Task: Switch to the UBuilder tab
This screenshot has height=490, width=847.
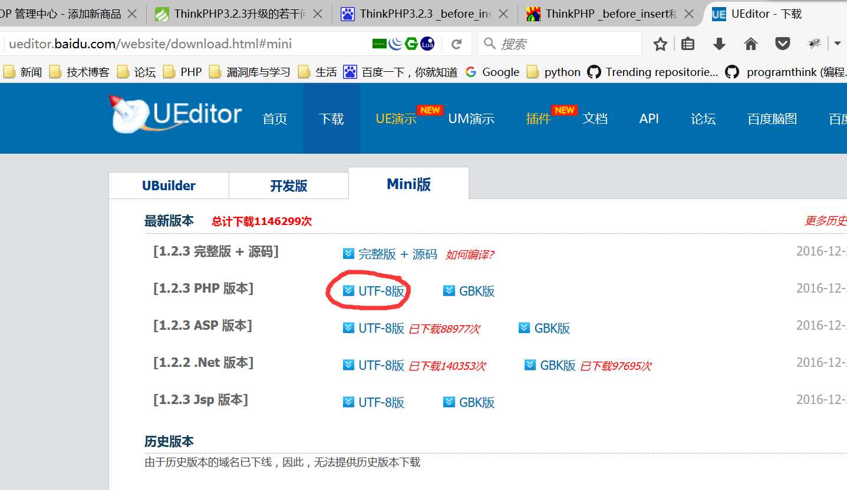Action: pyautogui.click(x=169, y=186)
